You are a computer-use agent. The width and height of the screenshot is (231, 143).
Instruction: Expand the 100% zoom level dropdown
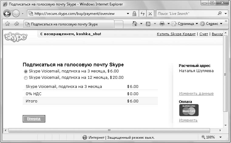(221, 137)
